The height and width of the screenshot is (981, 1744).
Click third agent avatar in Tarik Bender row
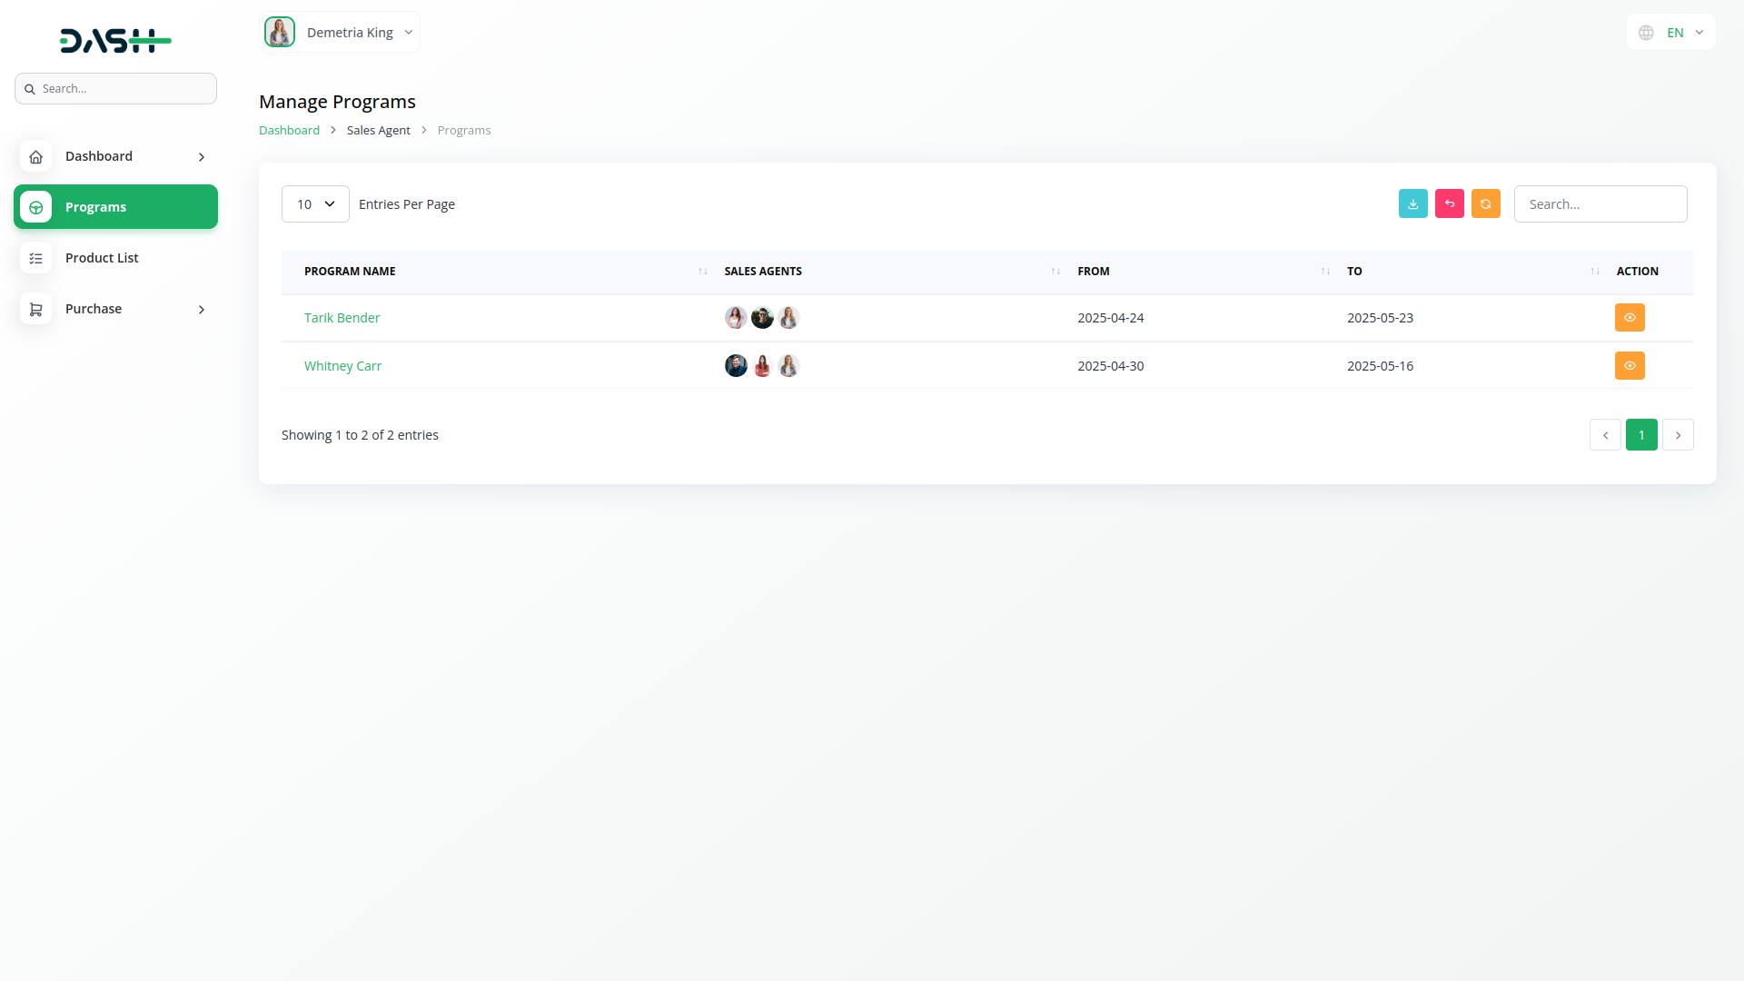pos(788,318)
